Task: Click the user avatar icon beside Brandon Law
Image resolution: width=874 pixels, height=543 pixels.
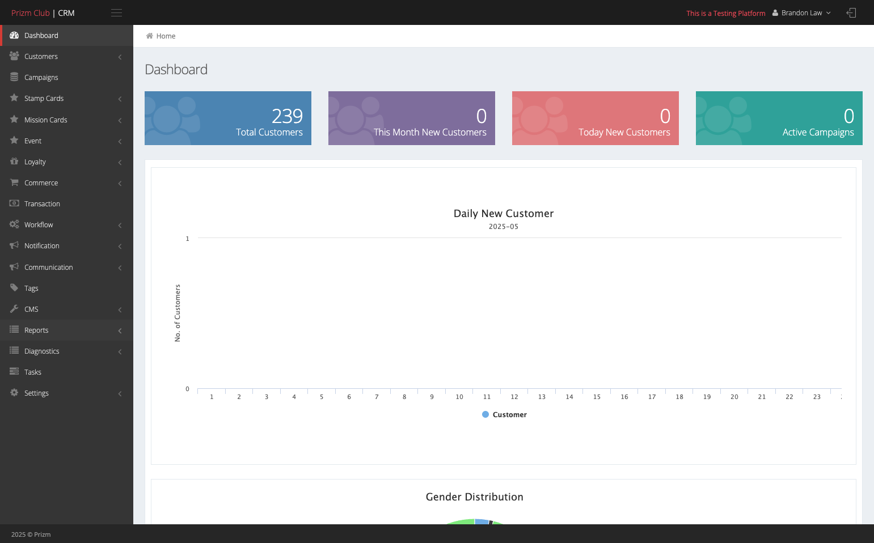Action: pos(775,12)
